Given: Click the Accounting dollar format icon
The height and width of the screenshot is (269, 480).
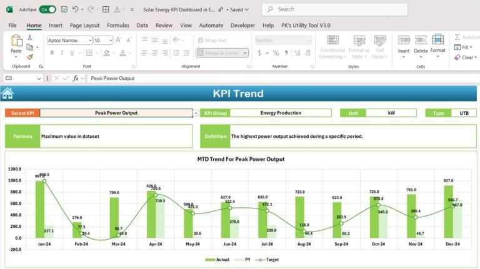Looking at the screenshot, I should (259, 53).
